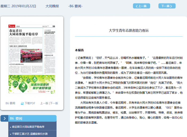The image size is (187, 137).
Task: Download the page via 下载PDF link
Action: tap(30, 103)
